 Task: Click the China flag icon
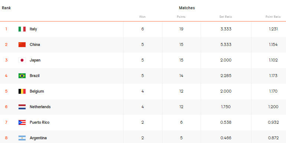(22, 44)
